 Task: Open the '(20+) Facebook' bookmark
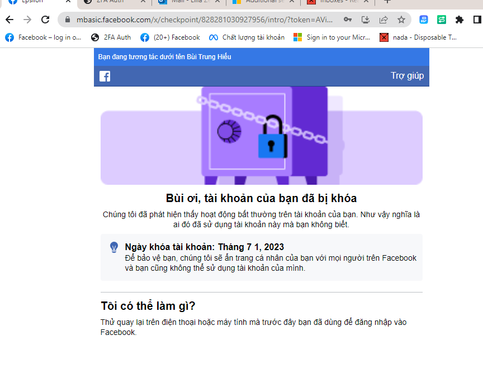(x=170, y=37)
